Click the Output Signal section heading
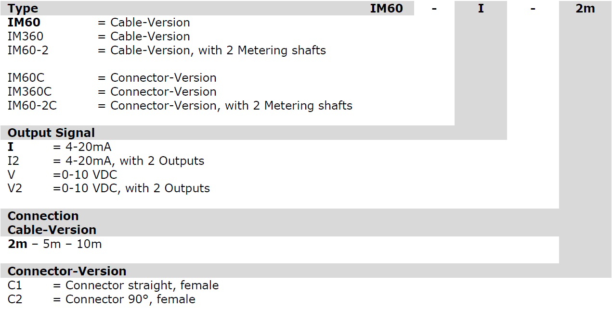613x309 pixels. click(51, 133)
